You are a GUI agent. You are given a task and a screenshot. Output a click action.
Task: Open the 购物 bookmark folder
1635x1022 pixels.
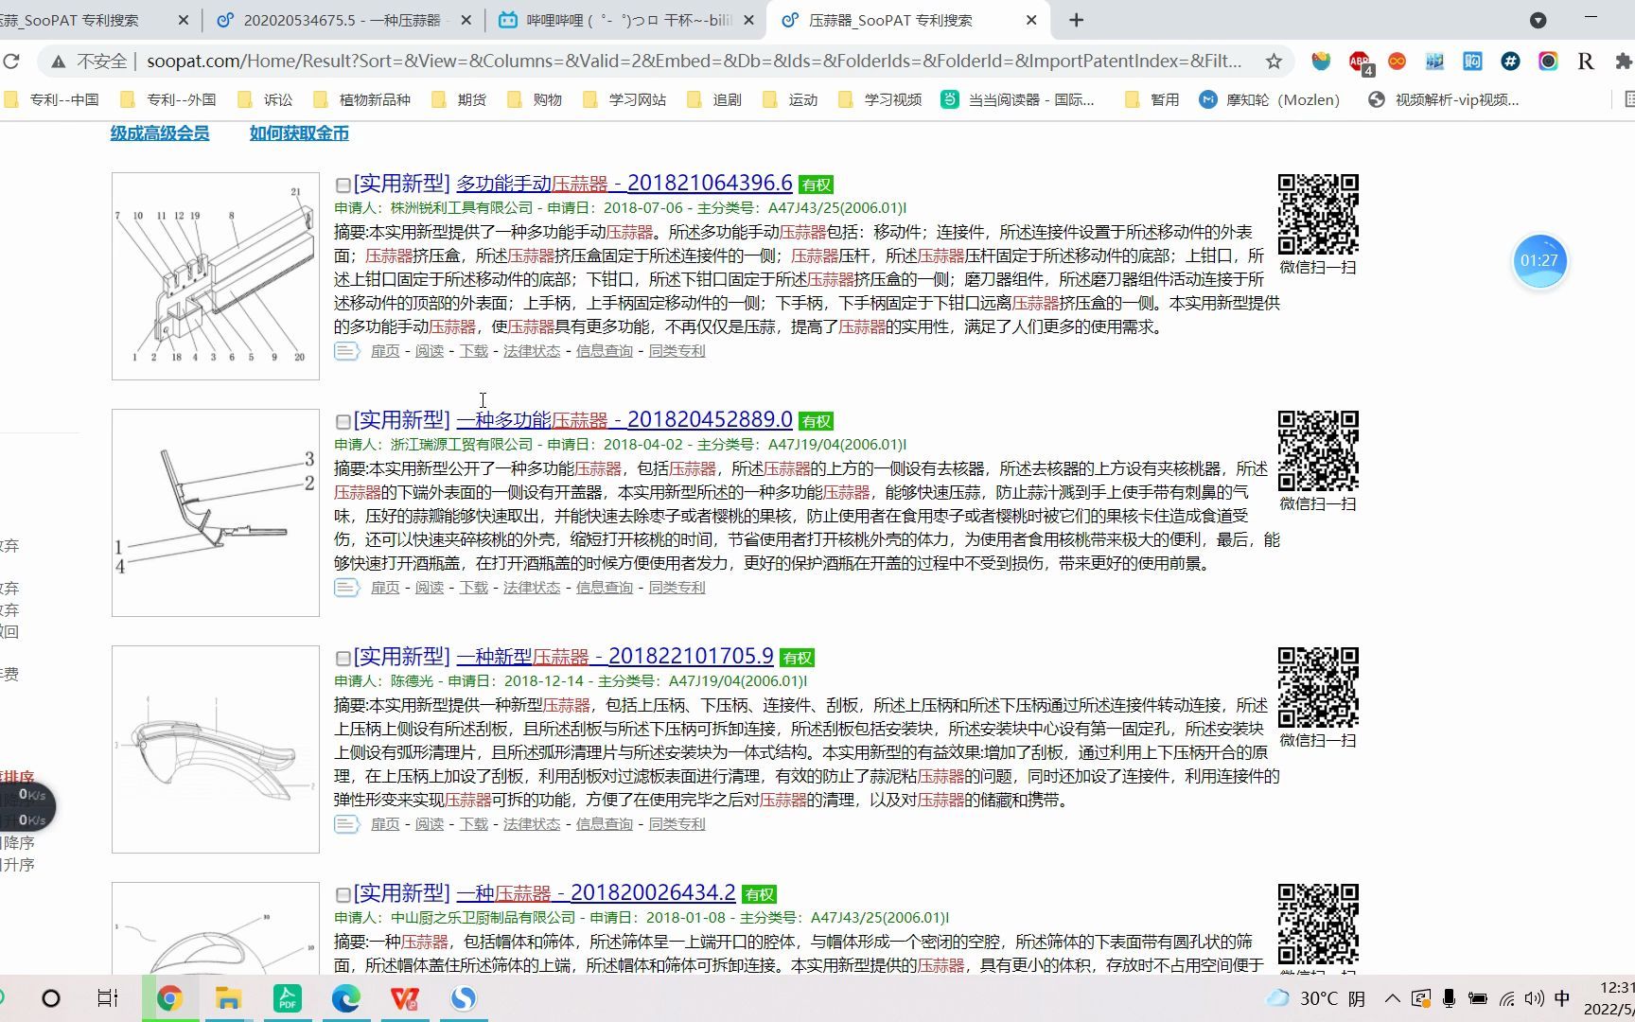535,99
